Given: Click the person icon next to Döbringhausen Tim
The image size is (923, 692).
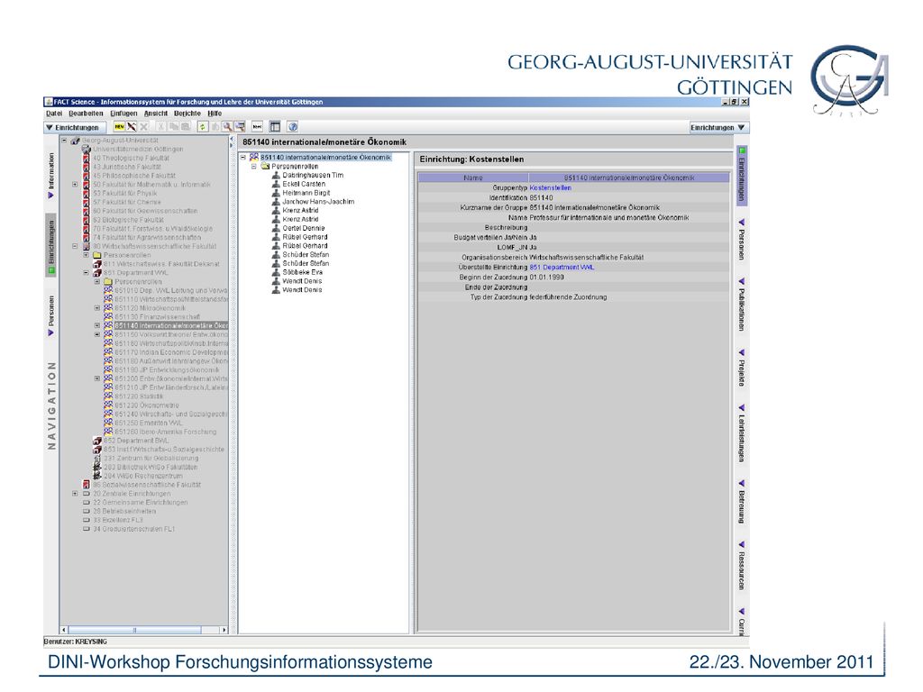Looking at the screenshot, I should point(276,176).
